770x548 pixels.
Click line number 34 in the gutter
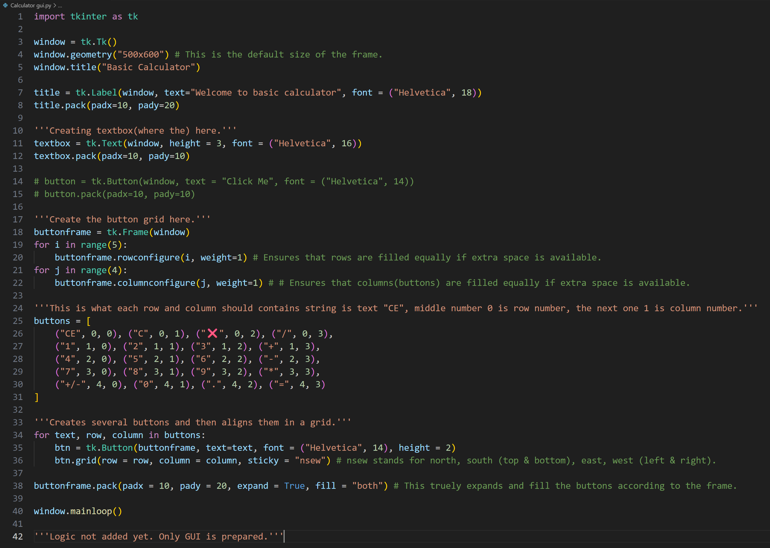(17, 435)
